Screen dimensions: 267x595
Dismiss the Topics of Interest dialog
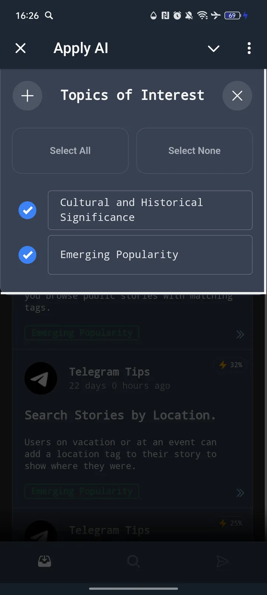click(x=237, y=96)
